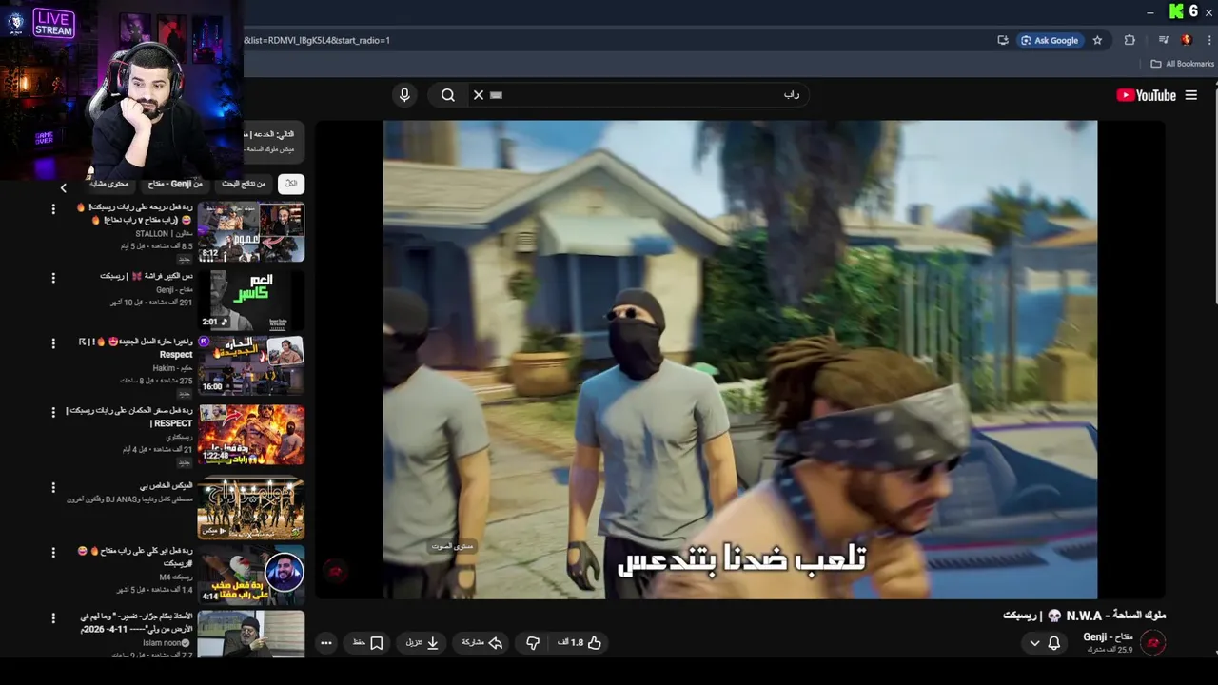Viewport: 1218px width, 685px height.
Task: Open the 16:00 Hakim video thumbnail
Action: (x=251, y=365)
